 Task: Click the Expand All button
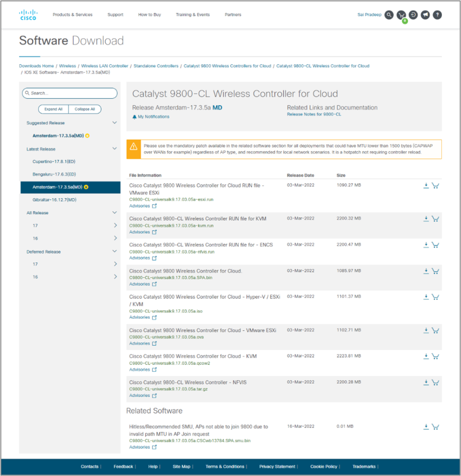tap(53, 109)
